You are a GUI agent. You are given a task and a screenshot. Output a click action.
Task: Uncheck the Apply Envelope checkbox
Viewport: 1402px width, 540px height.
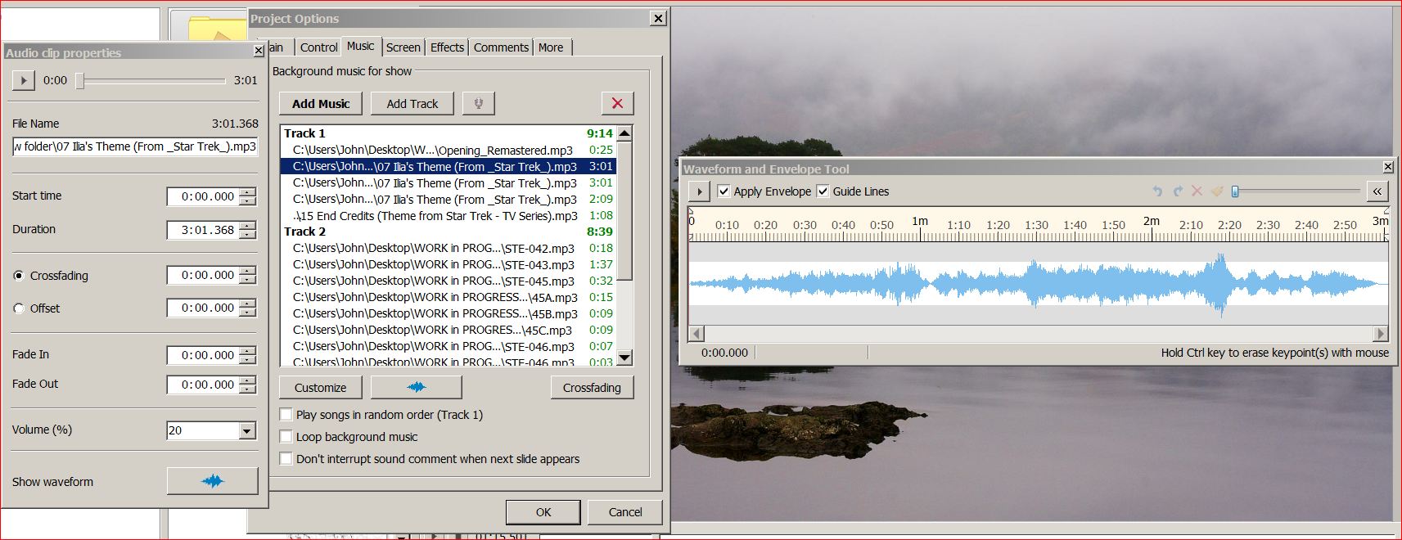coord(724,191)
